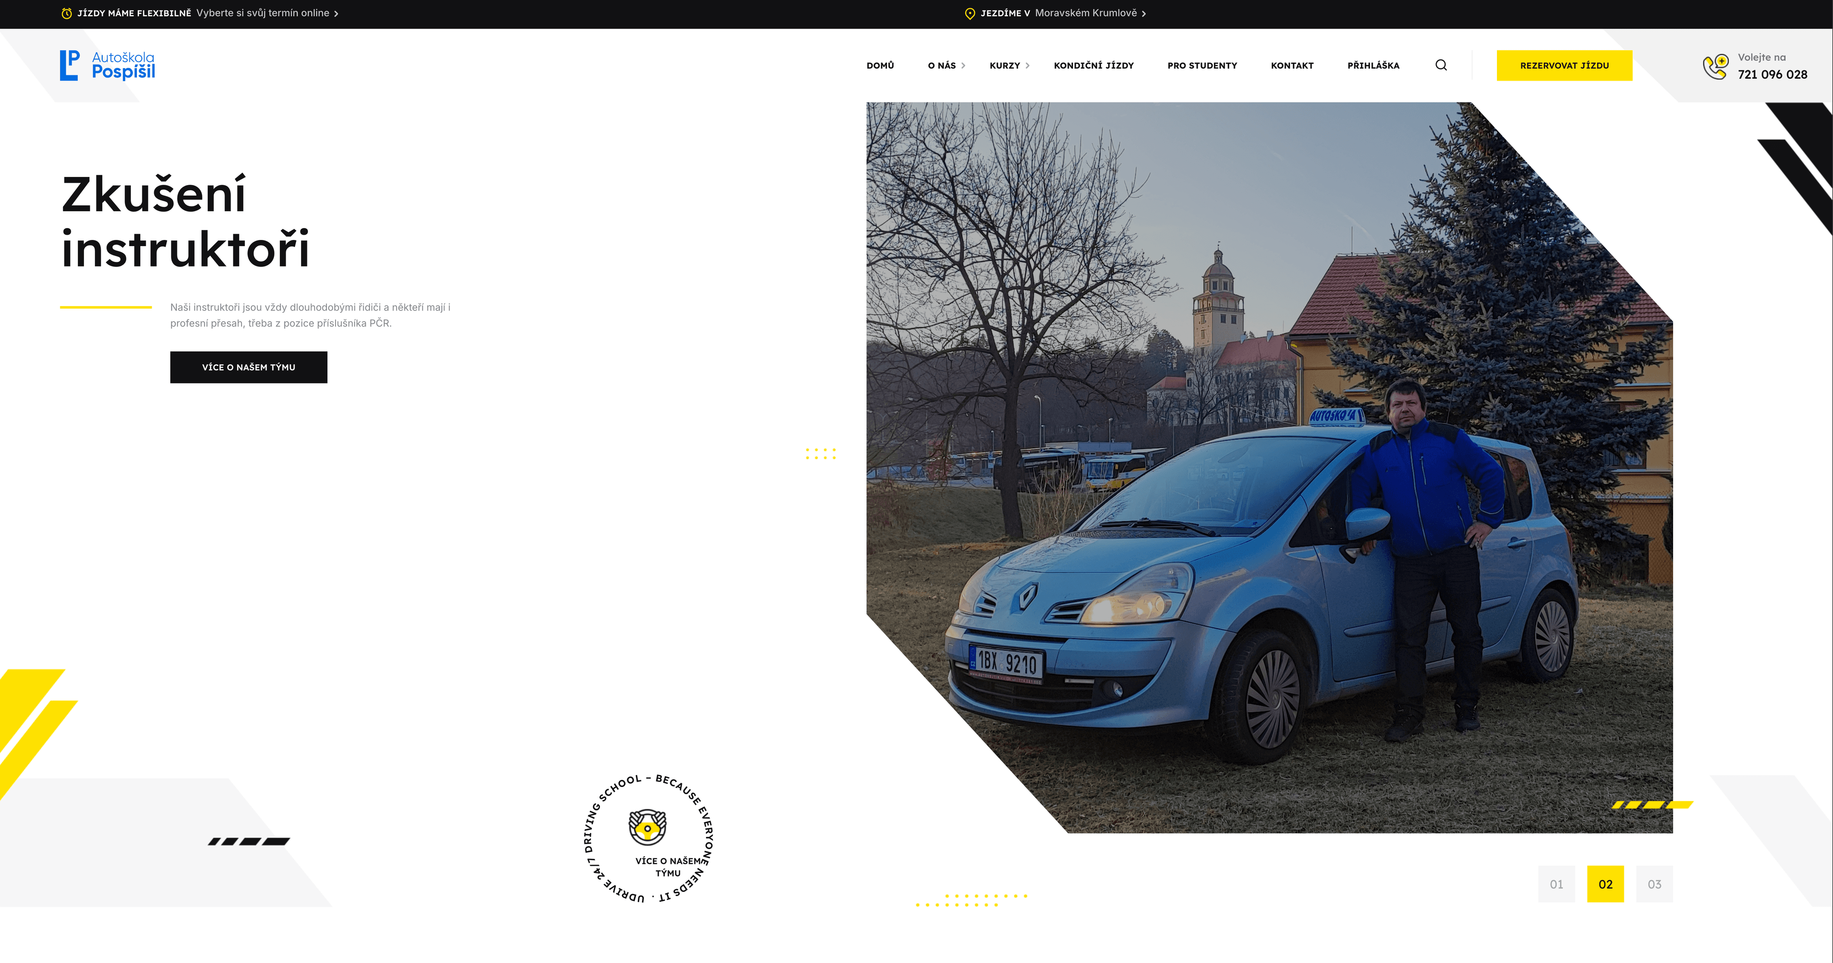Go to DOMŮ homepage link

pos(880,65)
